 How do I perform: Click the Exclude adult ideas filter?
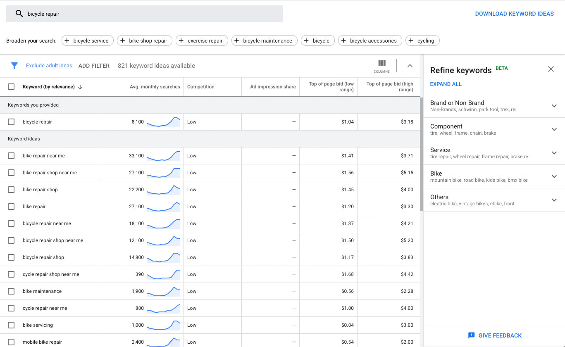49,66
